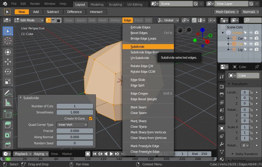The height and width of the screenshot is (167, 262).
Task: Open the Edit Mode dropdown
Action: click(x=29, y=20)
